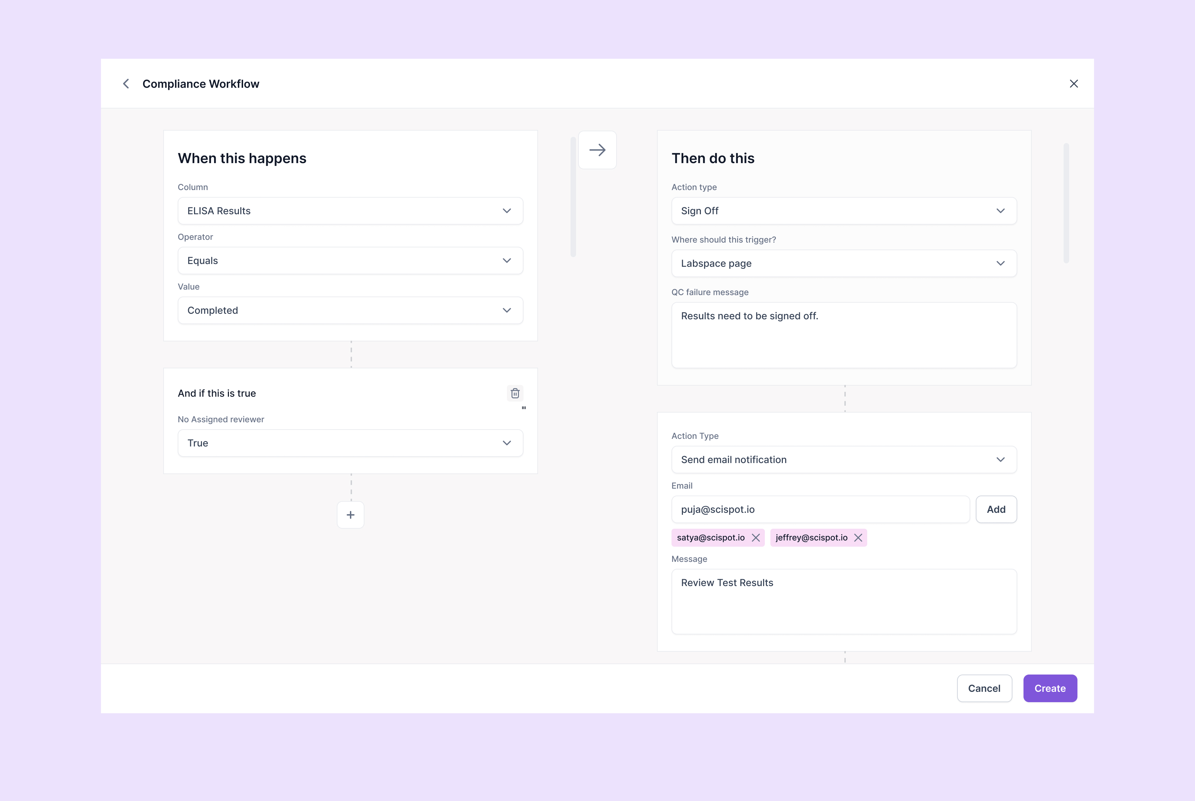
Task: Open the No Assigned reviewer dropdown
Action: 350,443
